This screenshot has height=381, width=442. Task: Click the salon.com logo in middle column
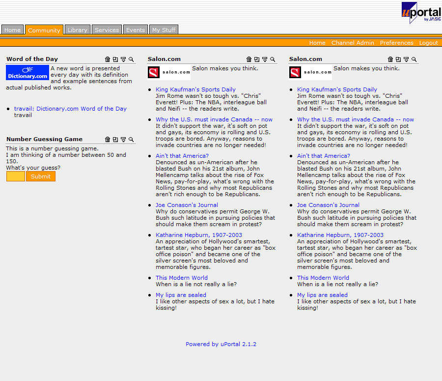[x=169, y=73]
